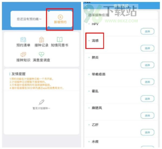The width and height of the screenshot is (162, 149).
Task: Go back using the top-left arrow
Action: point(86,6)
